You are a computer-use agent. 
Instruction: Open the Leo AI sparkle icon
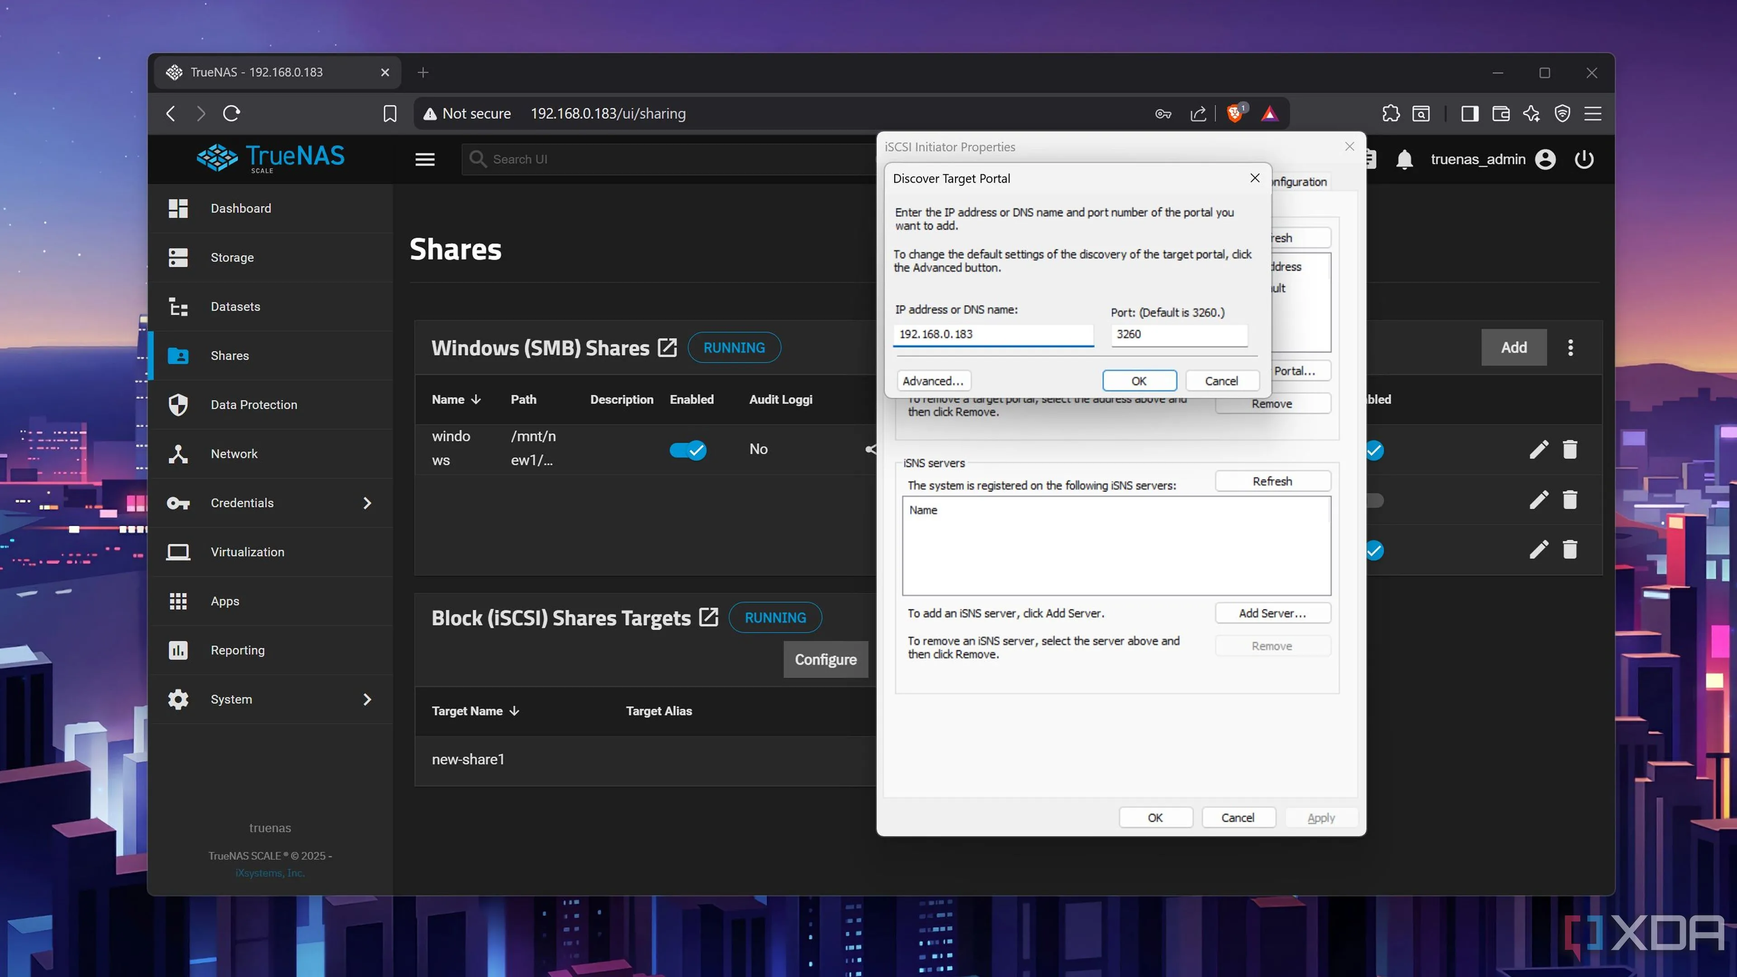[1531, 113]
